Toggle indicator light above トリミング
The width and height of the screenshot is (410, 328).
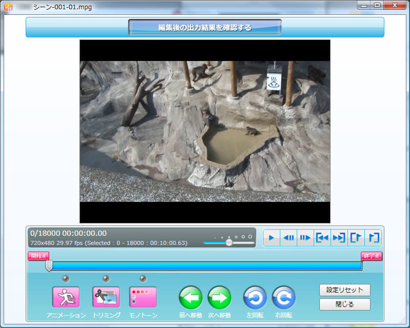[106, 278]
